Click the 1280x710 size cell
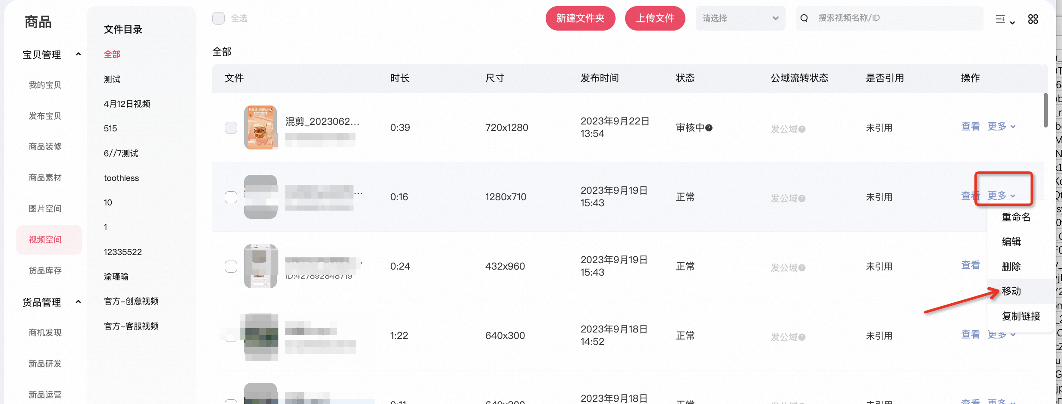Image resolution: width=1062 pixels, height=404 pixels. click(506, 197)
